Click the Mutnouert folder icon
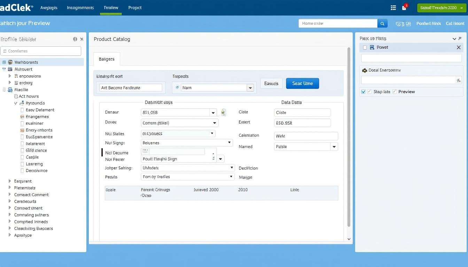This screenshot has height=267, width=468. click(x=10, y=69)
